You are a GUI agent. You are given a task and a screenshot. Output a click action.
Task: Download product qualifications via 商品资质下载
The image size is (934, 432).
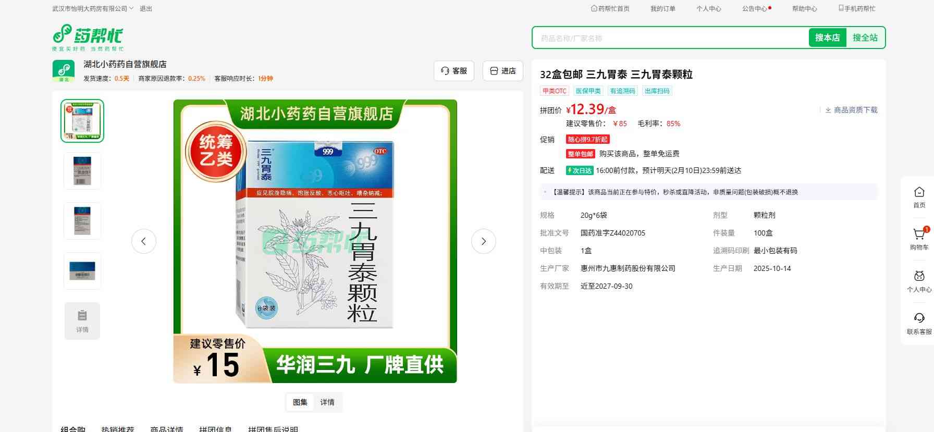pyautogui.click(x=851, y=110)
